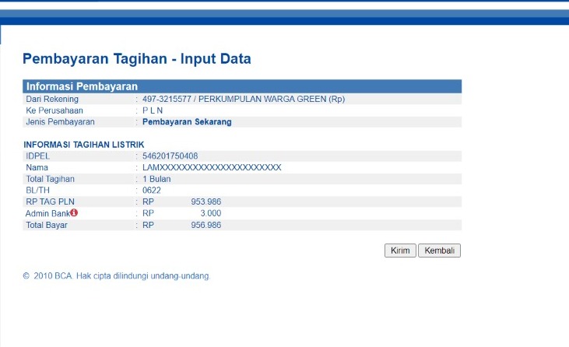Click the INFORMASI TAGIHAN LISTRIK heading
Image resolution: width=569 pixels, height=347 pixels.
pos(84,145)
